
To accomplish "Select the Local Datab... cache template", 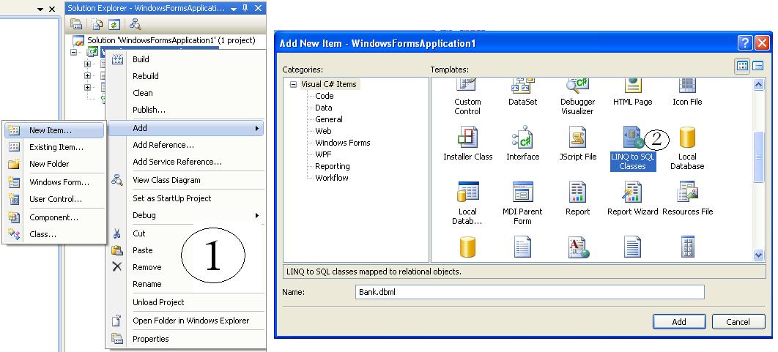I will click(467, 203).
